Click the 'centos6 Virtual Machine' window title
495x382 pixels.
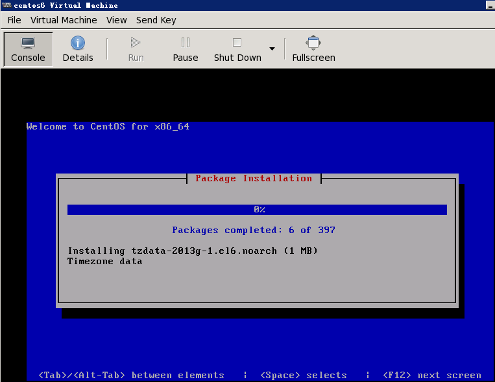pyautogui.click(x=66, y=5)
